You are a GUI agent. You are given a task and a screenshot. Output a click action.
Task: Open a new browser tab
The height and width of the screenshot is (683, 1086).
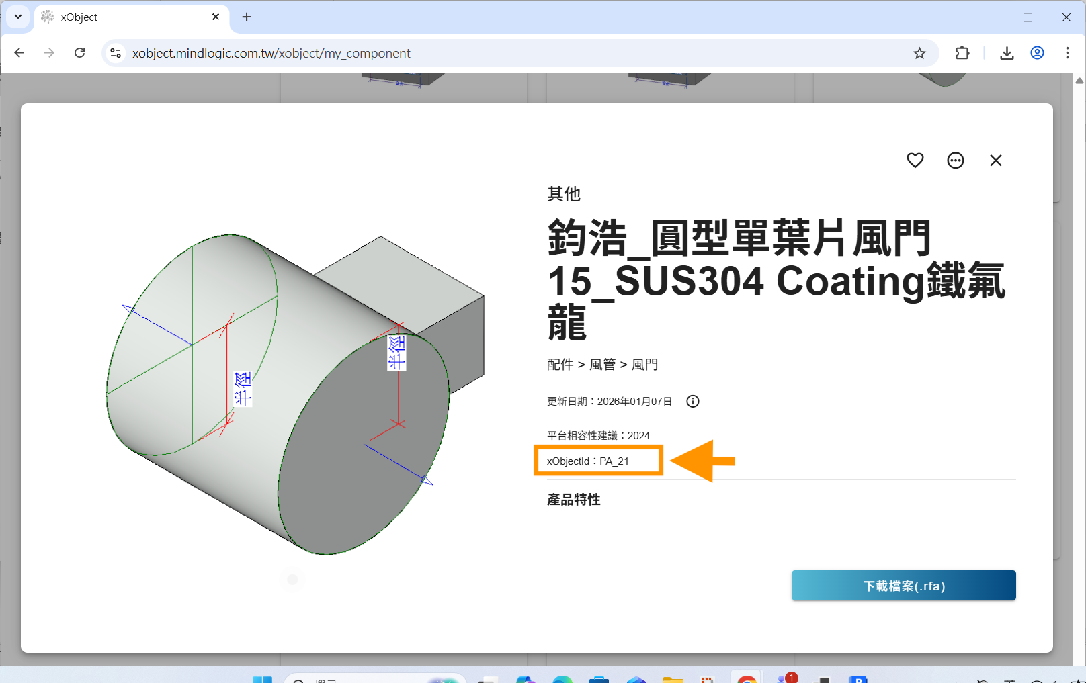click(x=247, y=17)
